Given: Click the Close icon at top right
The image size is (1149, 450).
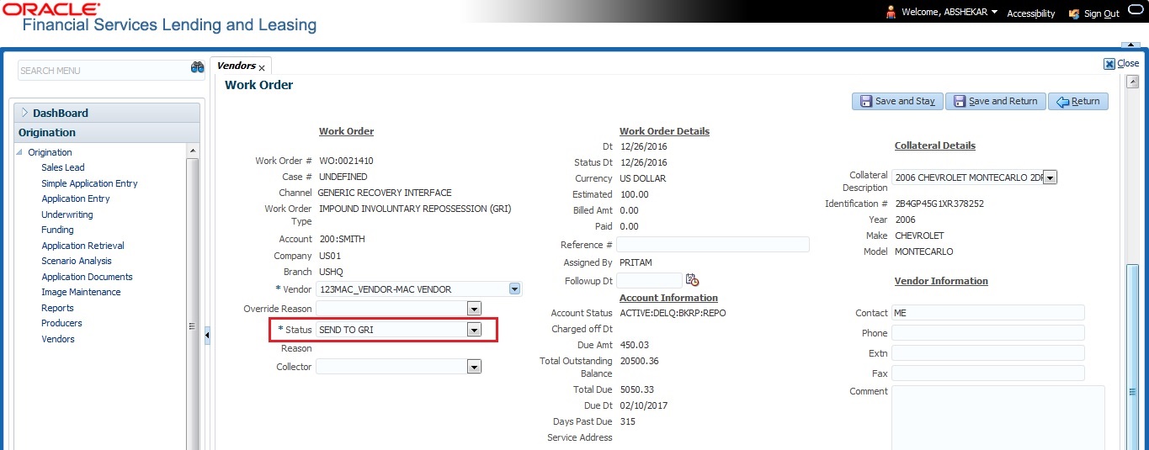Looking at the screenshot, I should pos(1109,63).
